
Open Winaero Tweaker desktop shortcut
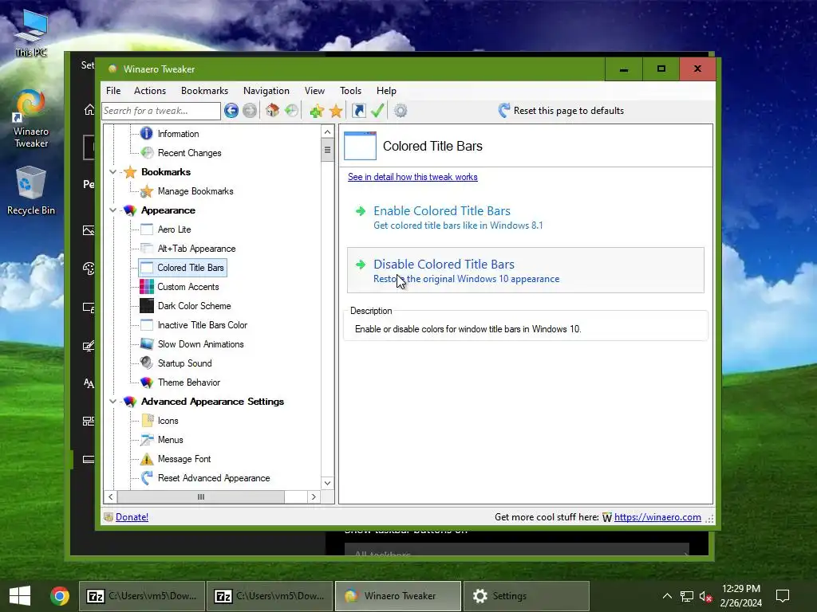(x=31, y=120)
